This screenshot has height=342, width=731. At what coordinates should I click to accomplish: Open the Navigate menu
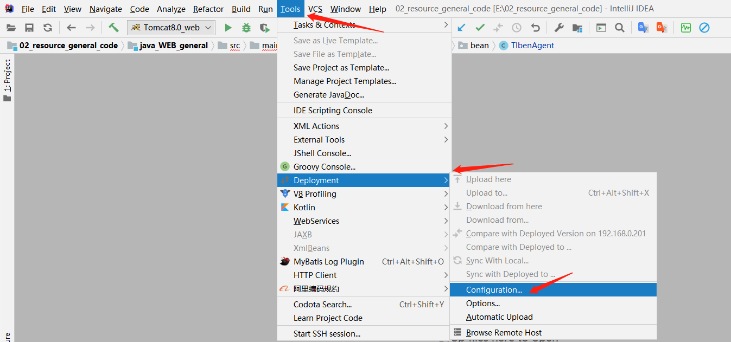click(106, 9)
